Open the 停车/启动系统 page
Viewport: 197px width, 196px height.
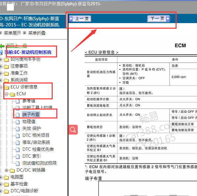pyautogui.click(x=36, y=142)
